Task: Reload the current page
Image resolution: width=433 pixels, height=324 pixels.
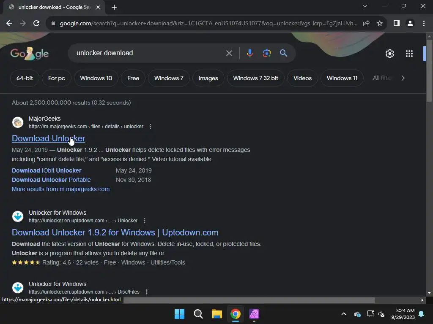Action: [x=36, y=24]
